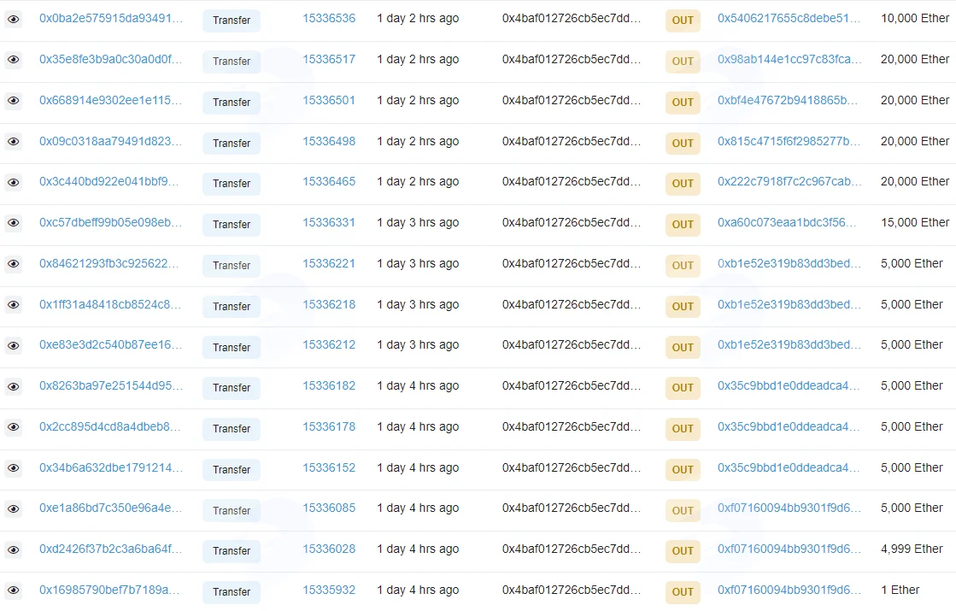Click eye icon for 0x84621293fb3c925622 row

pyautogui.click(x=13, y=264)
